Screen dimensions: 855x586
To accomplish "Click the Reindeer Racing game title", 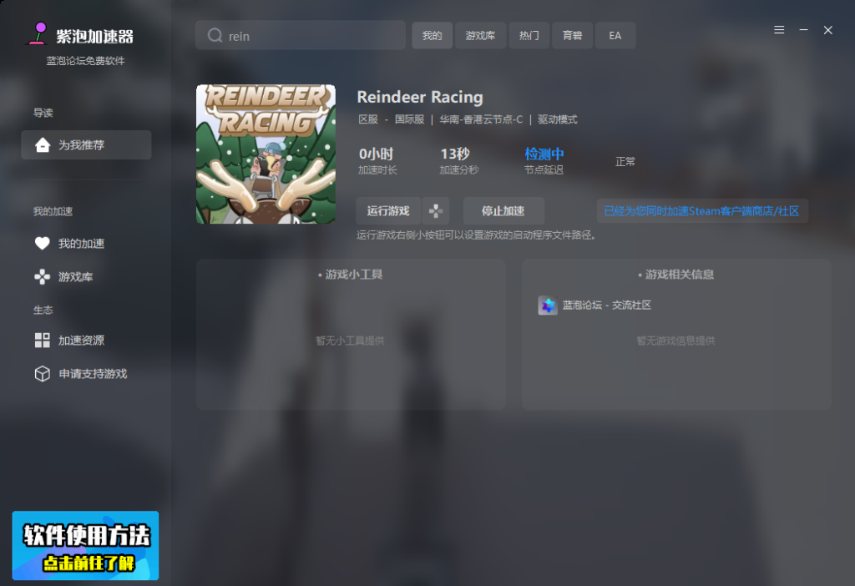I will pos(420,97).
